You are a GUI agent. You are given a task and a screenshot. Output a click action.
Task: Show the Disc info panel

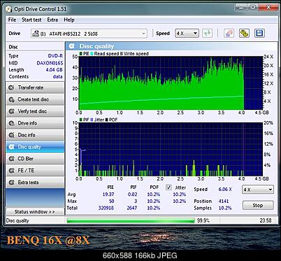(35, 135)
